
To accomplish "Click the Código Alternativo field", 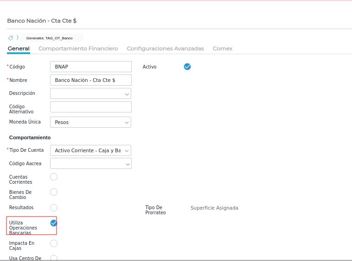I will point(91,107).
